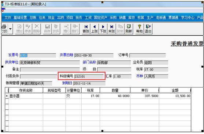Open the 老板通 menu
The height and width of the screenshot is (134, 204).
[161, 18]
